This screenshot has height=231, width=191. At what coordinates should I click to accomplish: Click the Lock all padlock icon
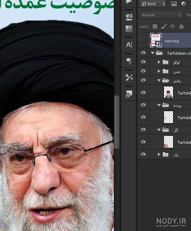point(181,26)
